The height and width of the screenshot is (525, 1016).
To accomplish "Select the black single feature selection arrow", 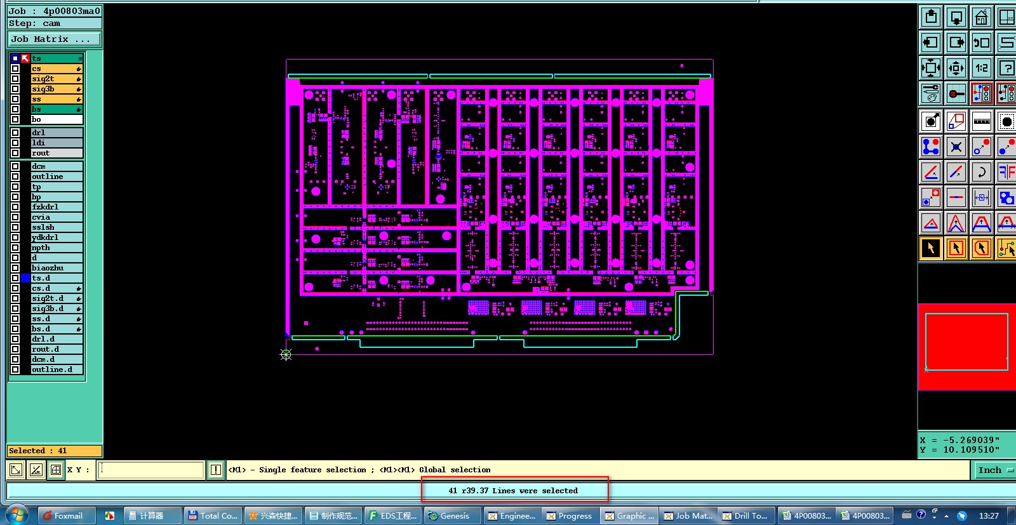I will click(x=931, y=248).
